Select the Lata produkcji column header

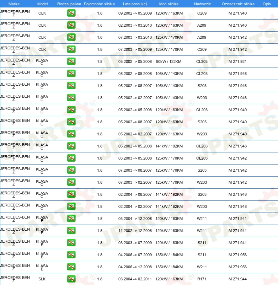pyautogui.click(x=135, y=4)
